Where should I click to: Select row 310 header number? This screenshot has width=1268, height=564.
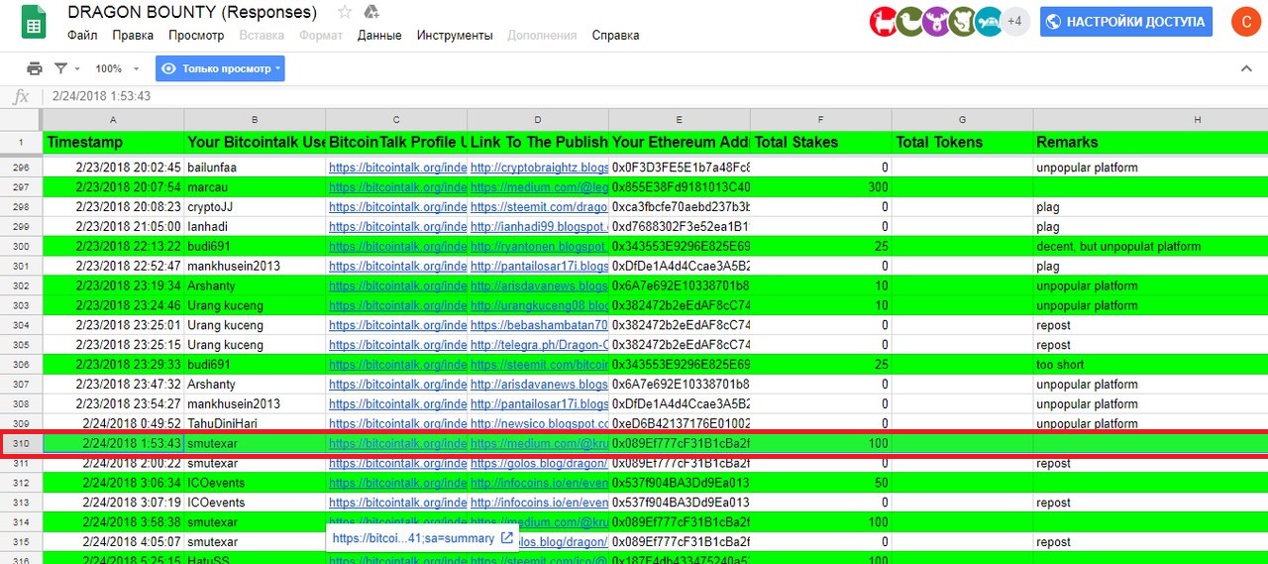pyautogui.click(x=22, y=443)
